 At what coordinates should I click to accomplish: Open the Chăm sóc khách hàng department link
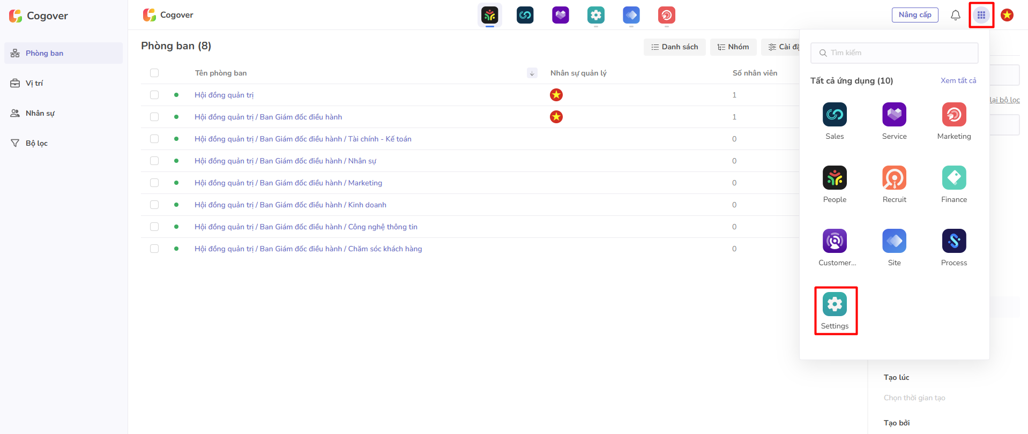pos(308,249)
